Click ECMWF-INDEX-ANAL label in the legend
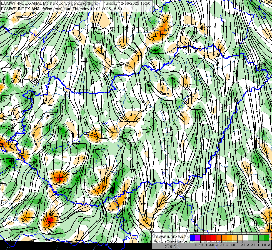Screen dimensions: 272x250 (x=171, y=237)
